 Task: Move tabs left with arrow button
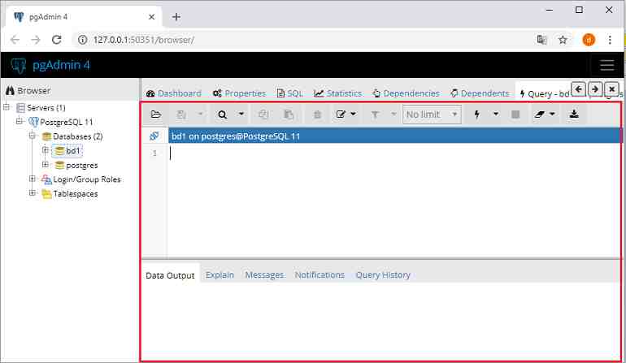(x=579, y=89)
